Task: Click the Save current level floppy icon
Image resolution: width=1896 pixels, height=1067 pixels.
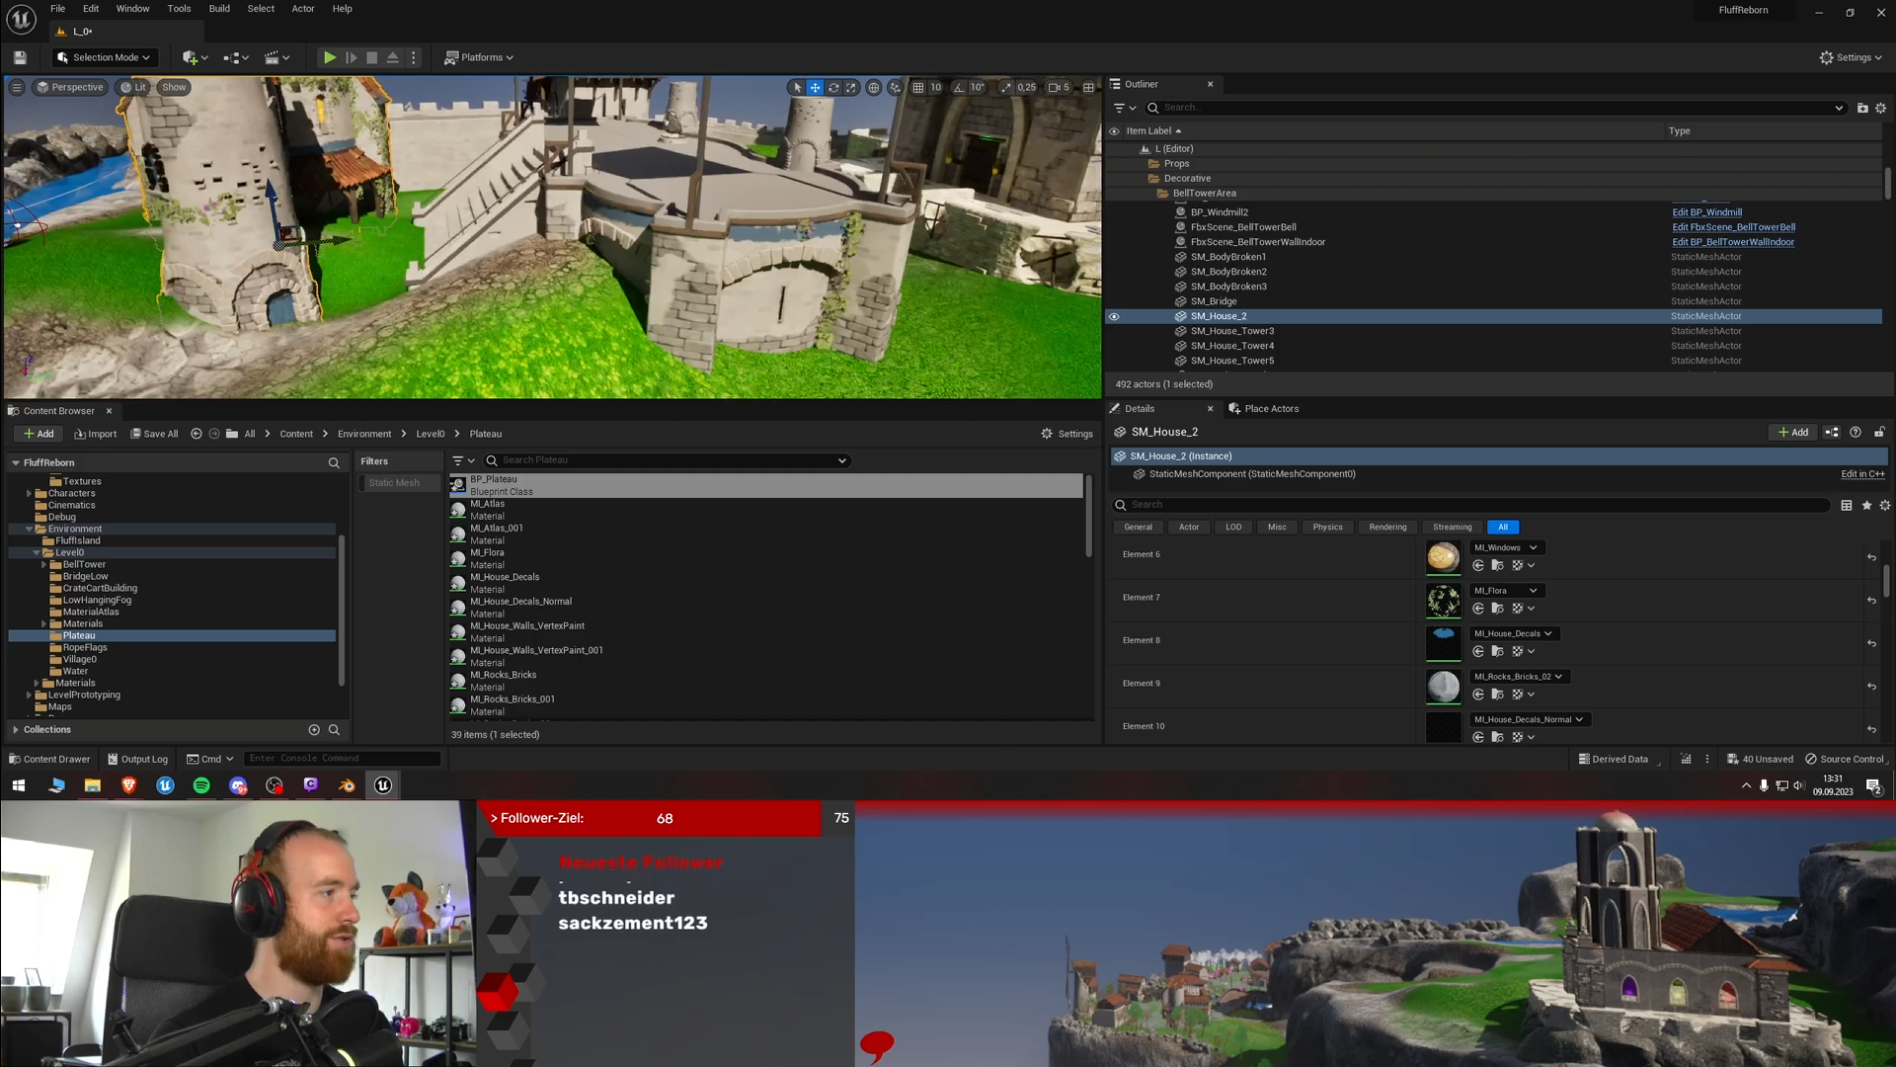Action: [x=20, y=57]
